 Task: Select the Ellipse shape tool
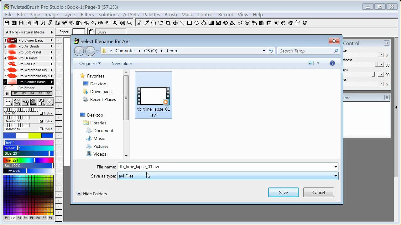pyautogui.click(x=197, y=23)
